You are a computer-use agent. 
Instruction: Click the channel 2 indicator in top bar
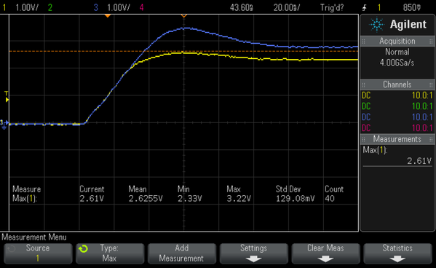[x=50, y=7]
